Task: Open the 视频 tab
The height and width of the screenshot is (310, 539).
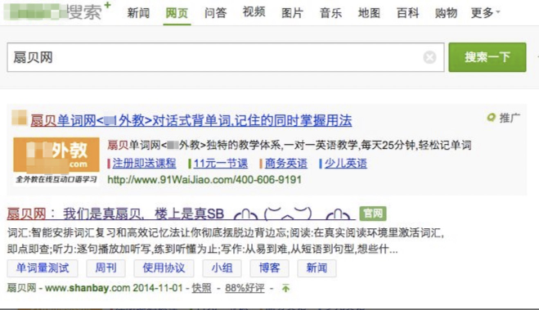Action: tap(254, 12)
